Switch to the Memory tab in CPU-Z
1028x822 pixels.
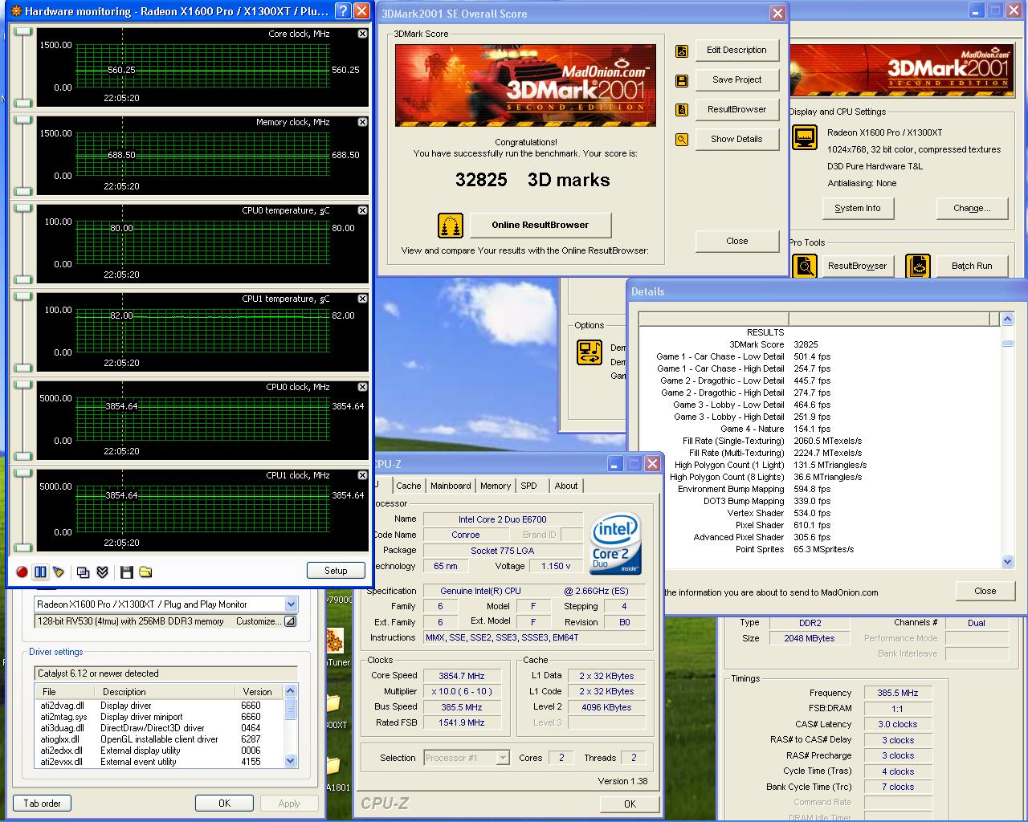[x=496, y=486]
